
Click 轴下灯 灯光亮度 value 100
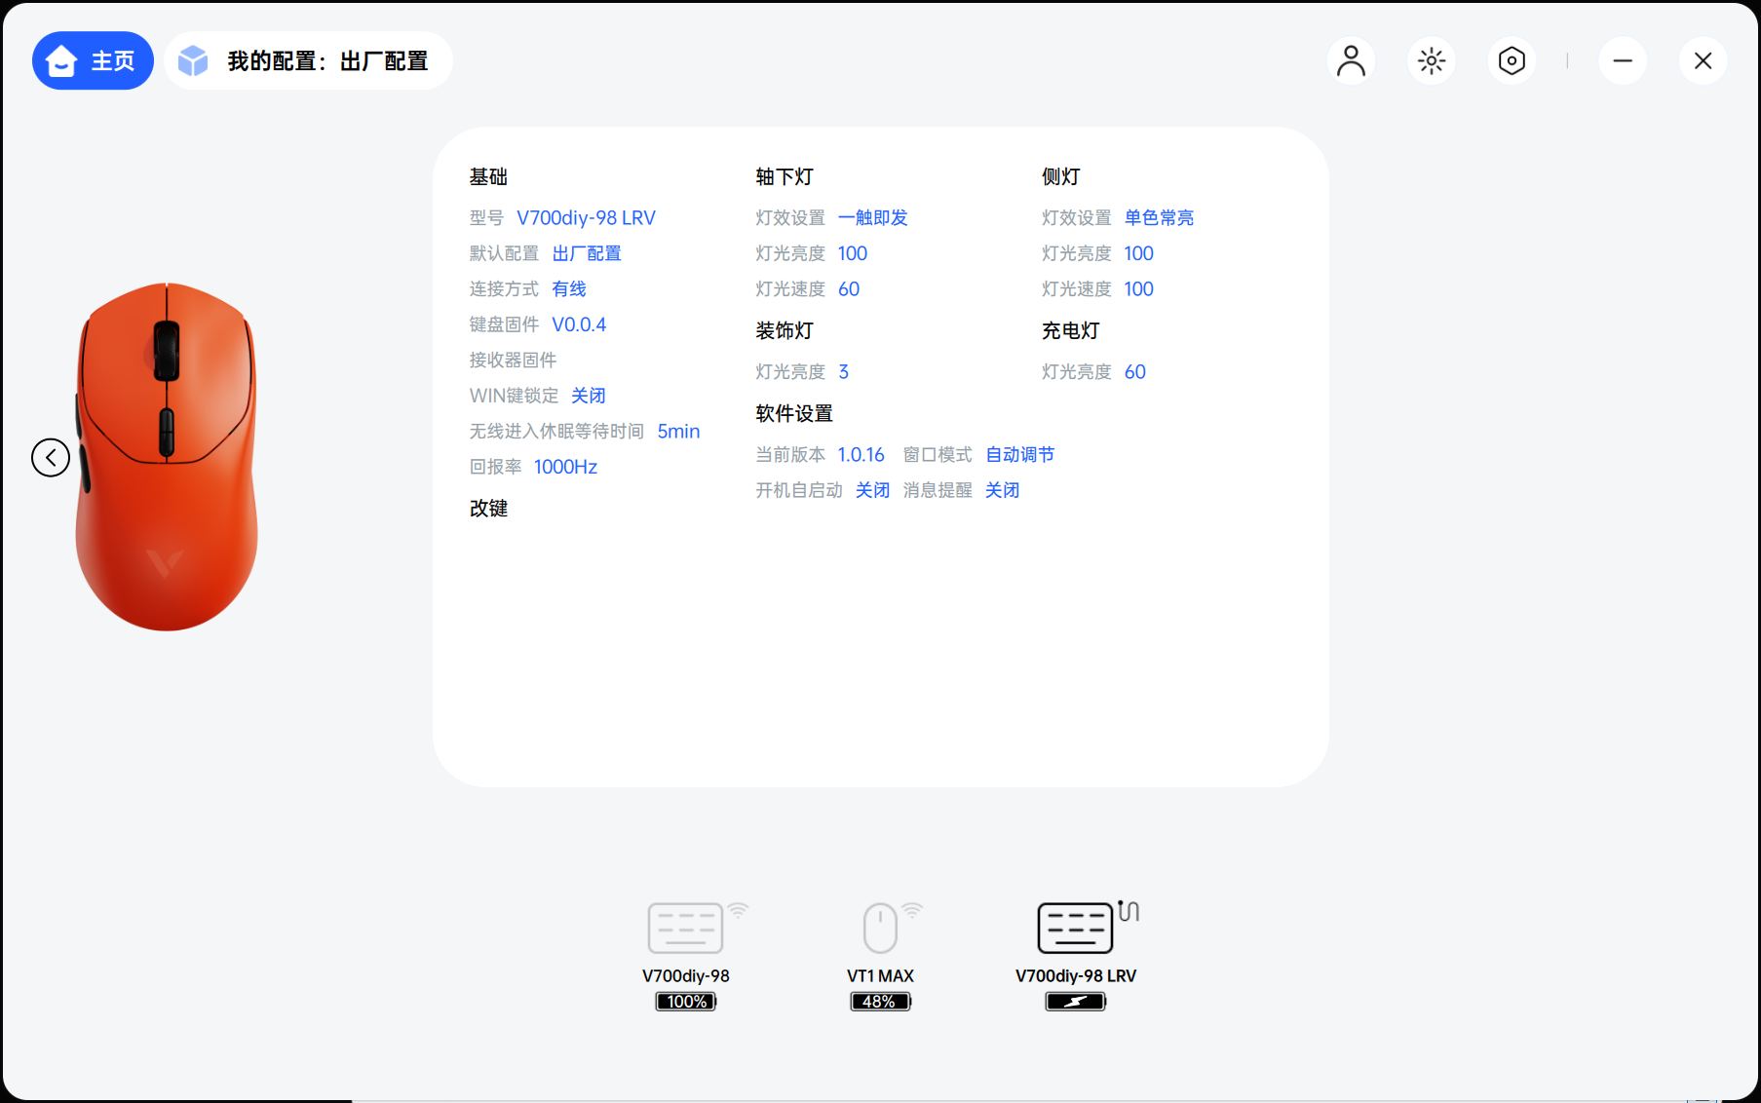click(x=853, y=253)
